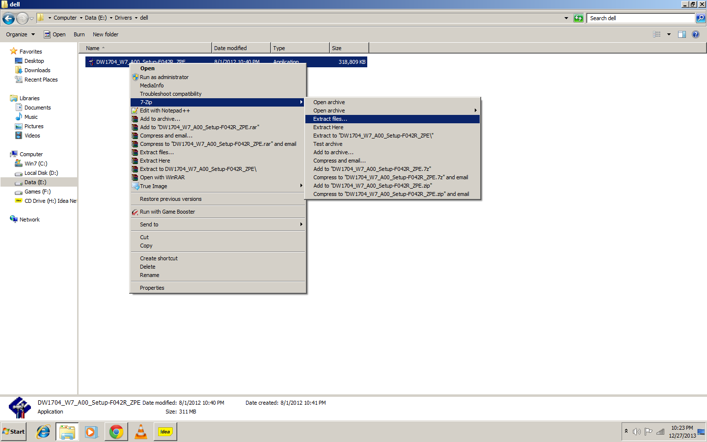Viewport: 707px width, 442px height.
Task: Click the WinRAR icon beside Add to archive
Action: (x=135, y=119)
